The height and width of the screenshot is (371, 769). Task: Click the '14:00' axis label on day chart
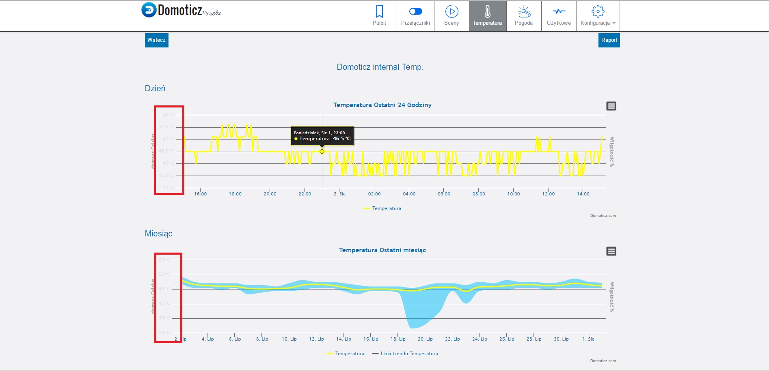(583, 194)
